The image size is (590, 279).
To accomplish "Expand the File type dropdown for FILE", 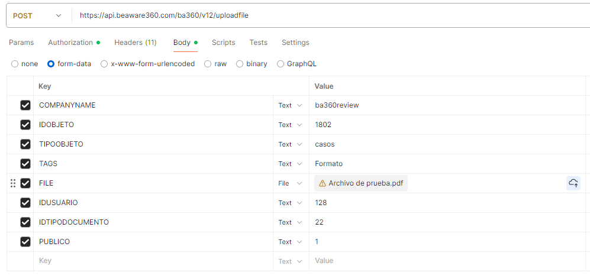I will coord(291,183).
